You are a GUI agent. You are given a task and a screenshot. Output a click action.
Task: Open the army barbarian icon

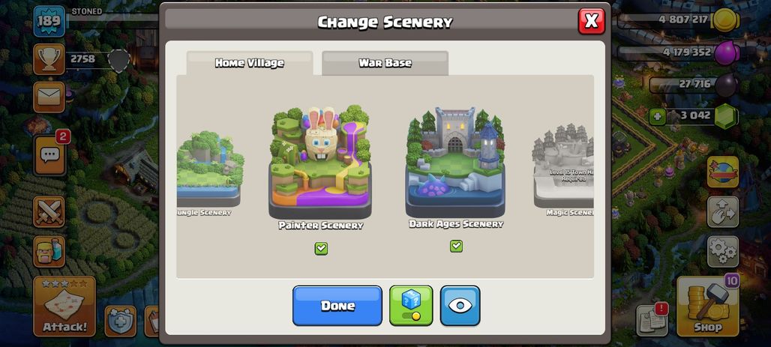pos(49,251)
